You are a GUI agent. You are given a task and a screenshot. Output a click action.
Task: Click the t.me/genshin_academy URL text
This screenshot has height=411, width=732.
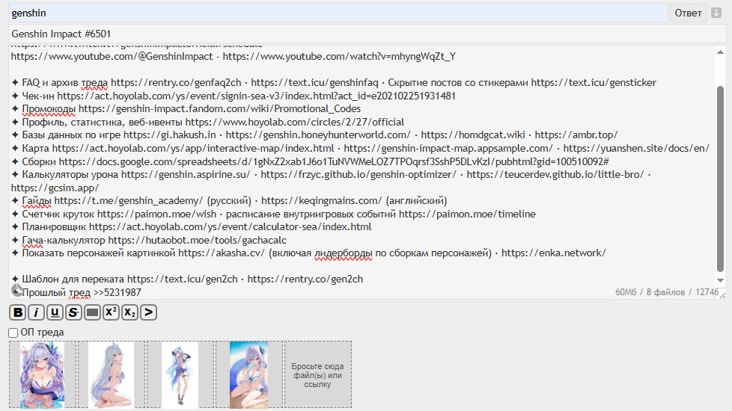129,201
